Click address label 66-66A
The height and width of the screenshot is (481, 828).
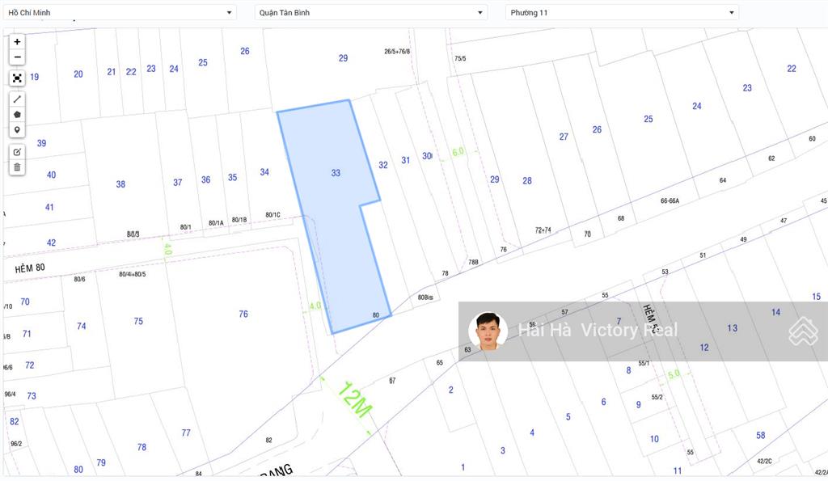pos(670,201)
